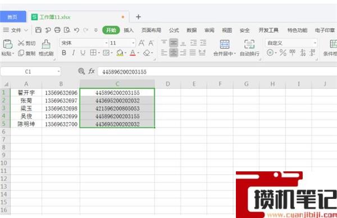Switch to the 公式 ribbon tab
Image resolution: width=337 pixels, height=218 pixels.
tap(174, 30)
